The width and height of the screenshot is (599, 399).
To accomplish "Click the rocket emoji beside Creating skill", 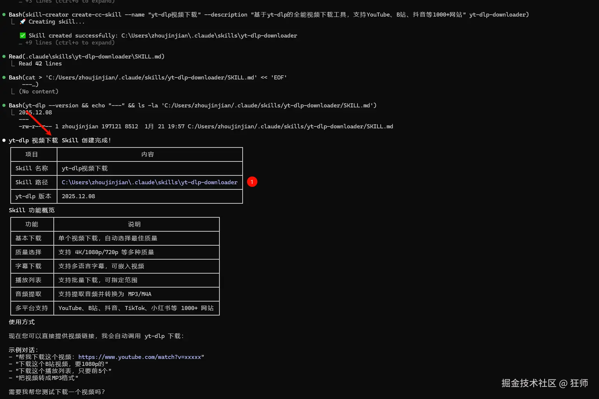I will (x=22, y=22).
